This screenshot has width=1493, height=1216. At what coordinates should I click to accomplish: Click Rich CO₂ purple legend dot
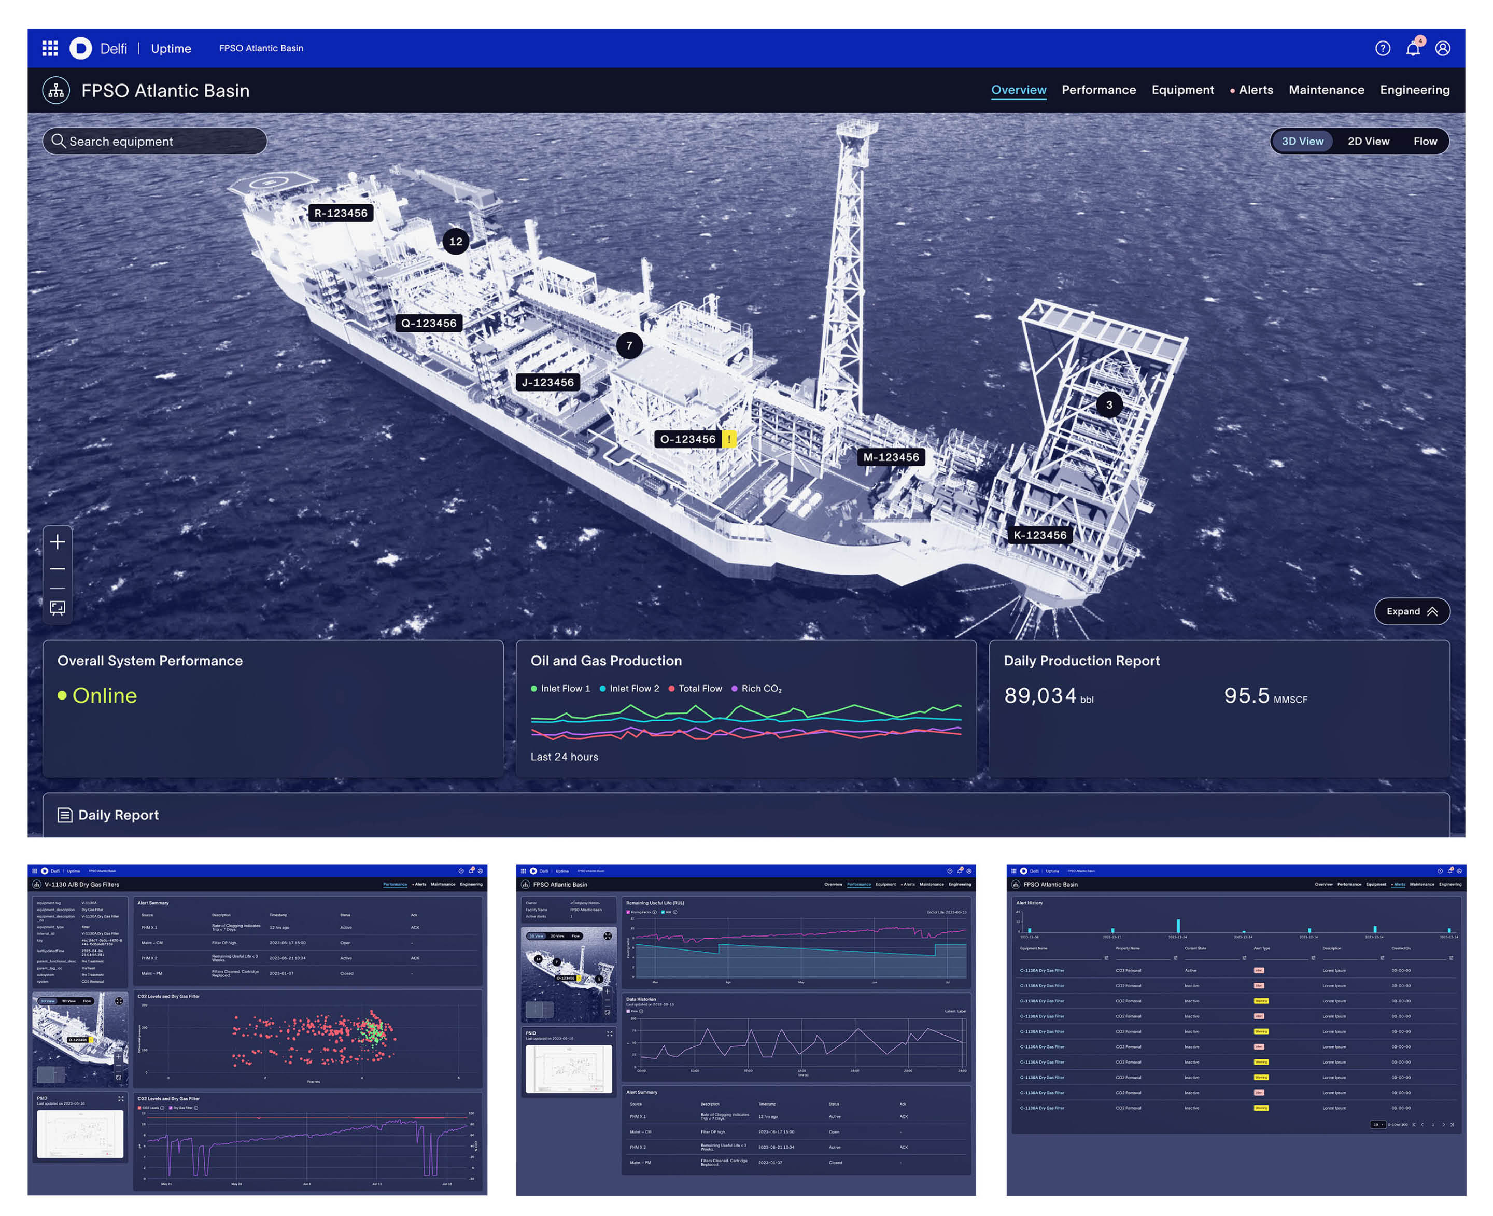[x=735, y=689]
